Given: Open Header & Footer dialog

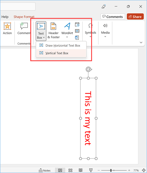Looking at the screenshot, I should (54, 31).
